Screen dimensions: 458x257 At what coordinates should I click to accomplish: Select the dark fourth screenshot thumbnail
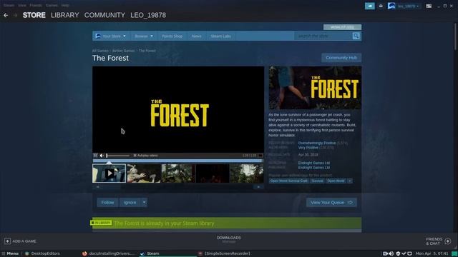click(213, 173)
